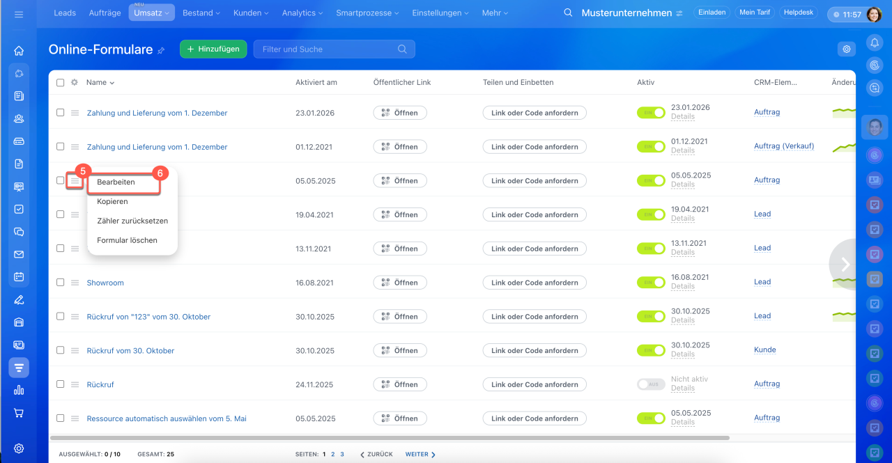Enable the inactive toggle for Rückruf form
This screenshot has width=892, height=463.
(x=651, y=384)
